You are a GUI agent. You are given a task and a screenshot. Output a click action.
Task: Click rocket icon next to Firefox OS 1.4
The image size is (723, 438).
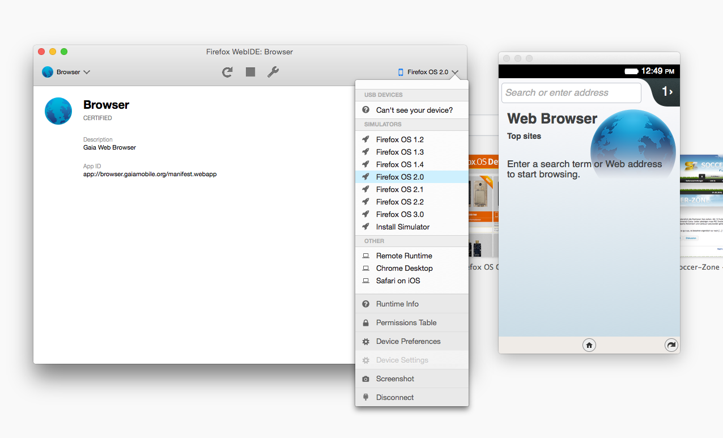(x=366, y=164)
